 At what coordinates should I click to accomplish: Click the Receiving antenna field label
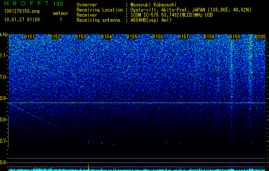(x=98, y=20)
